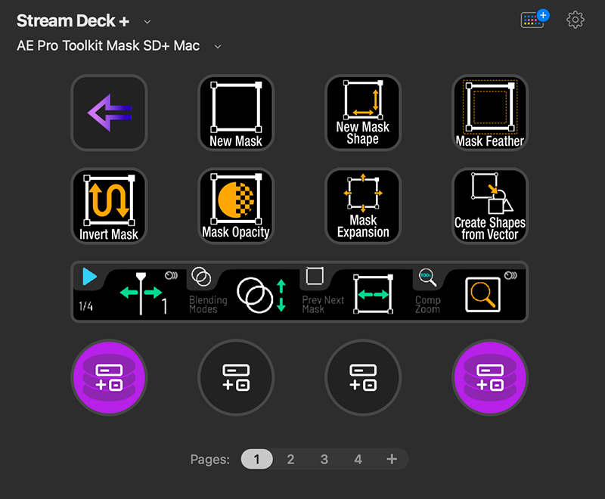Screen dimensions: 605x499
Task: Click the large blending circles with vertical arrows
Action: click(x=261, y=296)
